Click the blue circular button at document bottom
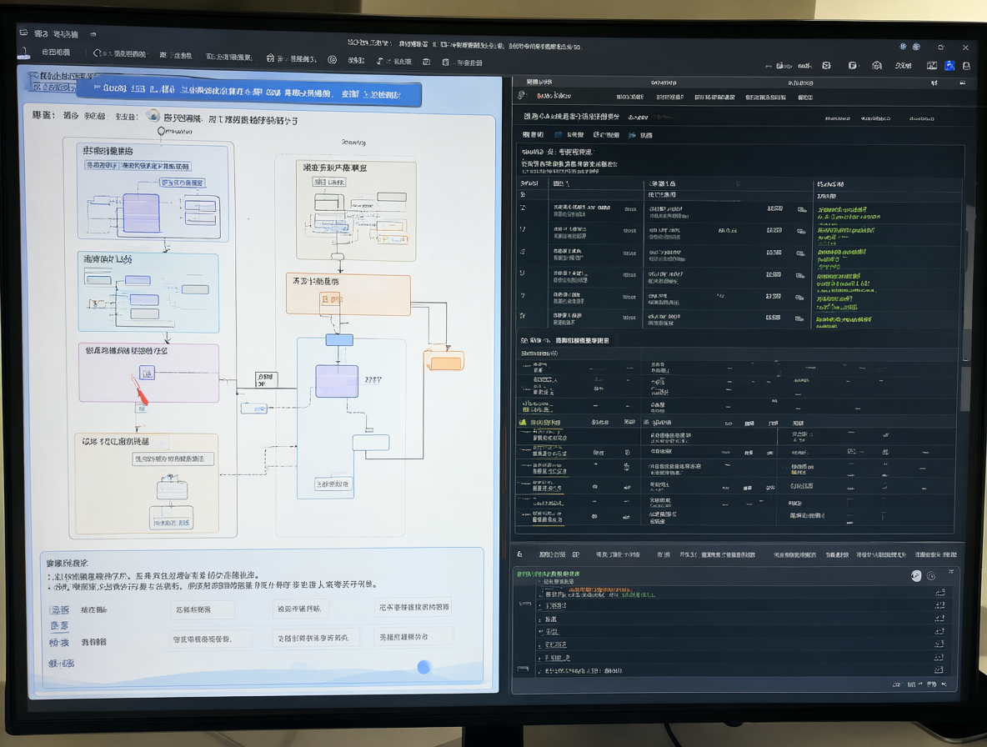987x747 pixels. point(424,667)
